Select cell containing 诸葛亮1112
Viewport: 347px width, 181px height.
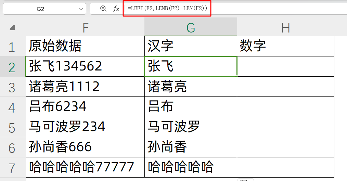point(85,87)
